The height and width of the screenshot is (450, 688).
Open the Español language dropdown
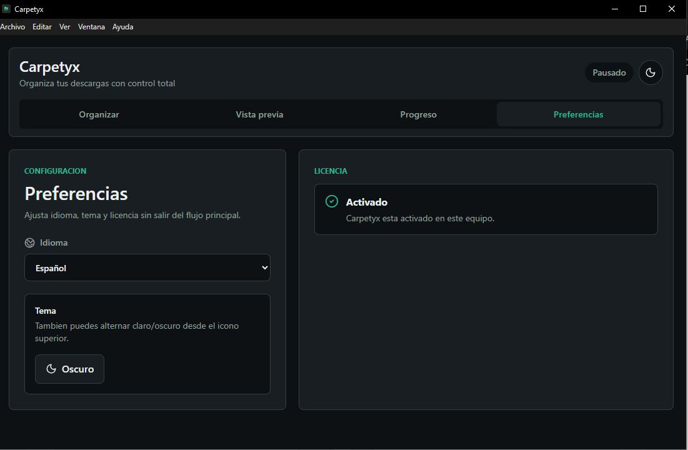tap(147, 267)
